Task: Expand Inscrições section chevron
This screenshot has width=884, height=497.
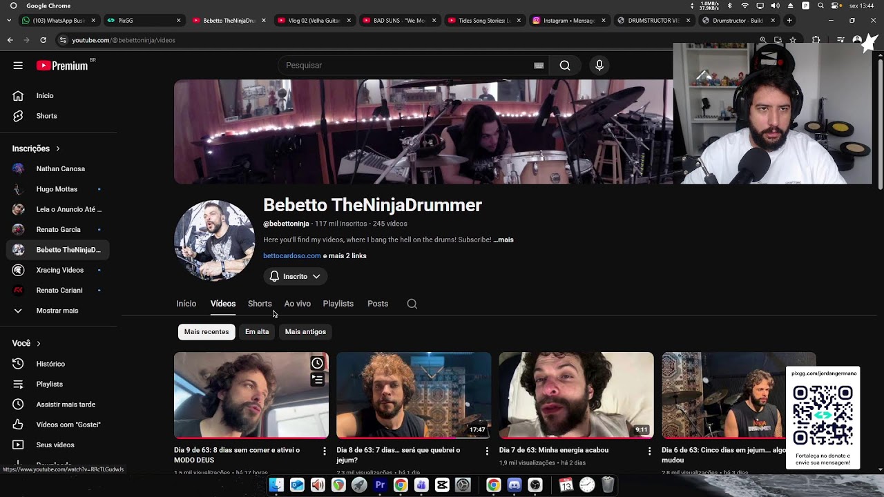Action: point(58,148)
